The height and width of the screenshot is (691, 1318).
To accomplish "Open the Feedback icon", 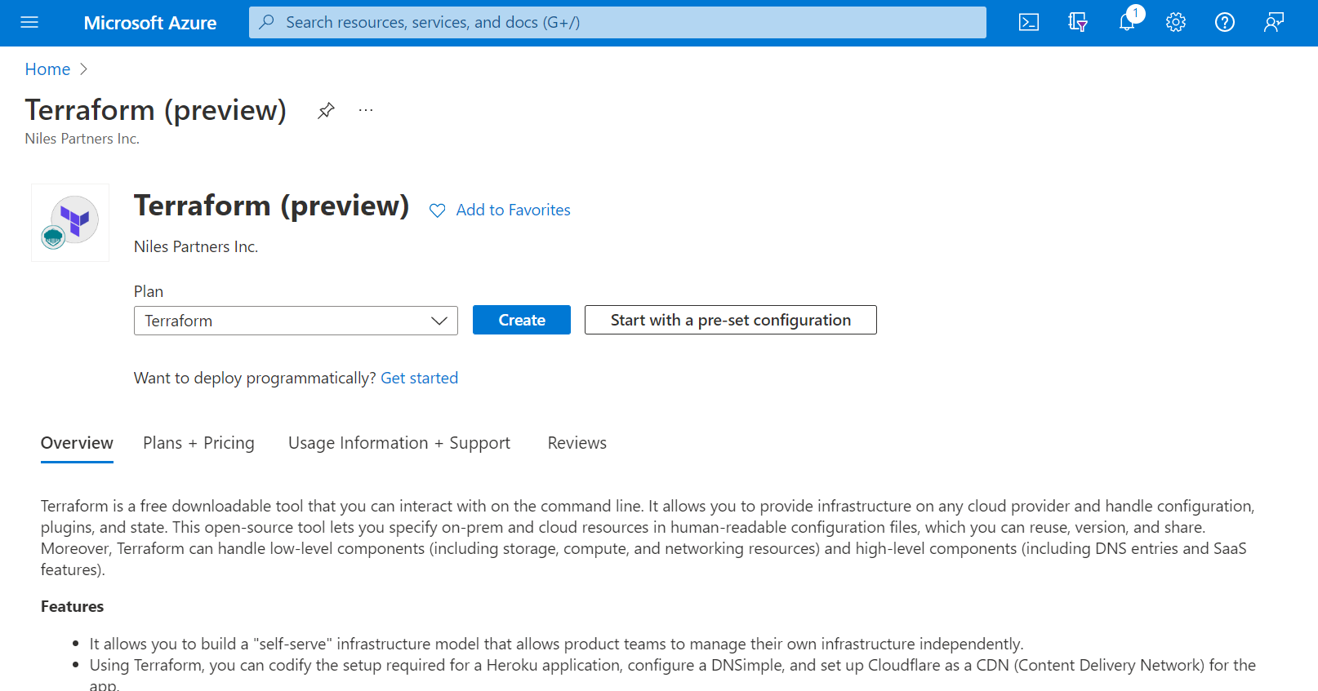I will point(1274,22).
